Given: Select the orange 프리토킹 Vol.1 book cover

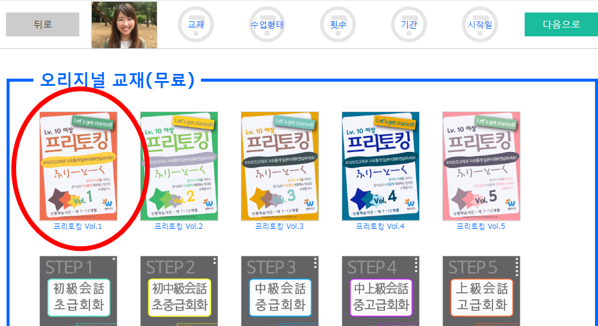Looking at the screenshot, I should [78, 166].
